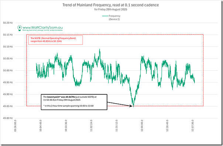Click the '11:31:12.0' x-axis label
This screenshot has height=146, width=223.
(x=116, y=126)
